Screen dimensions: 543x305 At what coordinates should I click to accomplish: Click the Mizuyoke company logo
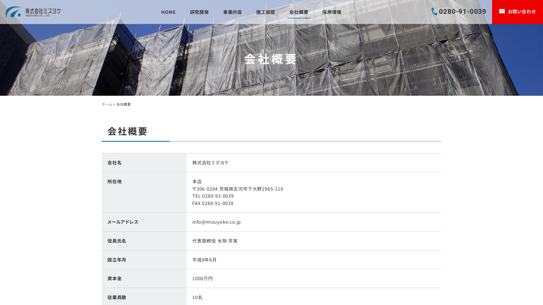click(x=33, y=12)
